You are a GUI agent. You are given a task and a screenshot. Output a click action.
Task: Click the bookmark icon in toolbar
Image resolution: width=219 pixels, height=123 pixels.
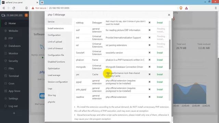point(26,8)
